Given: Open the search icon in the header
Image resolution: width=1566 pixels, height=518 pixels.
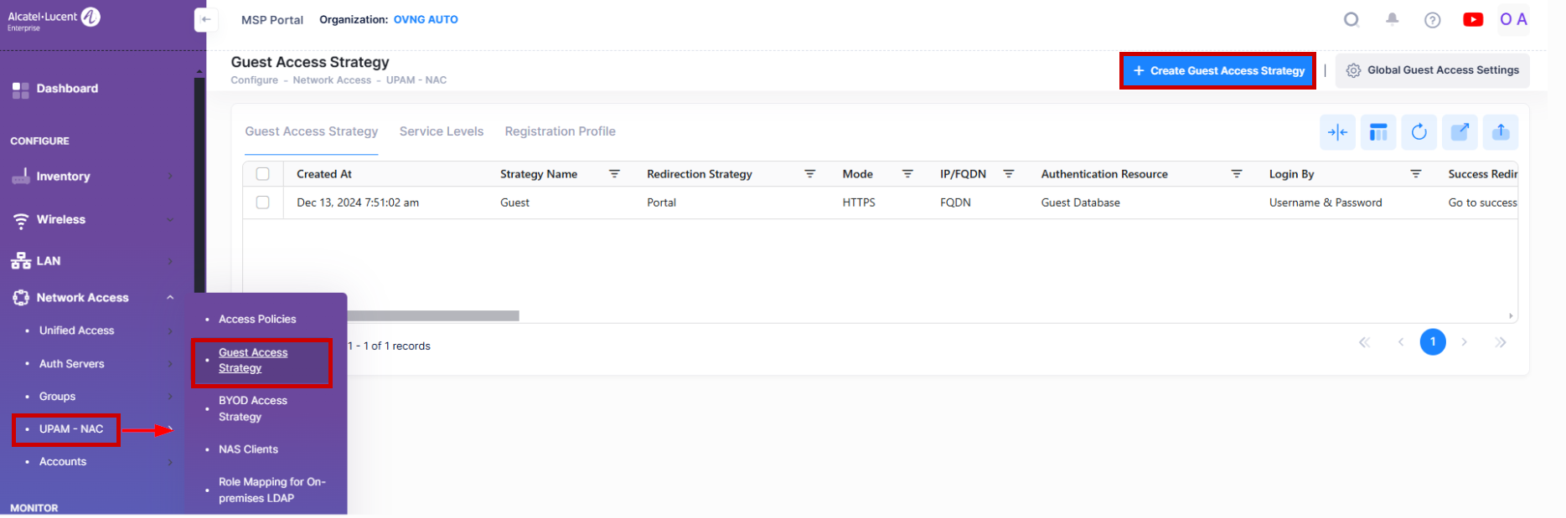Looking at the screenshot, I should [1352, 19].
